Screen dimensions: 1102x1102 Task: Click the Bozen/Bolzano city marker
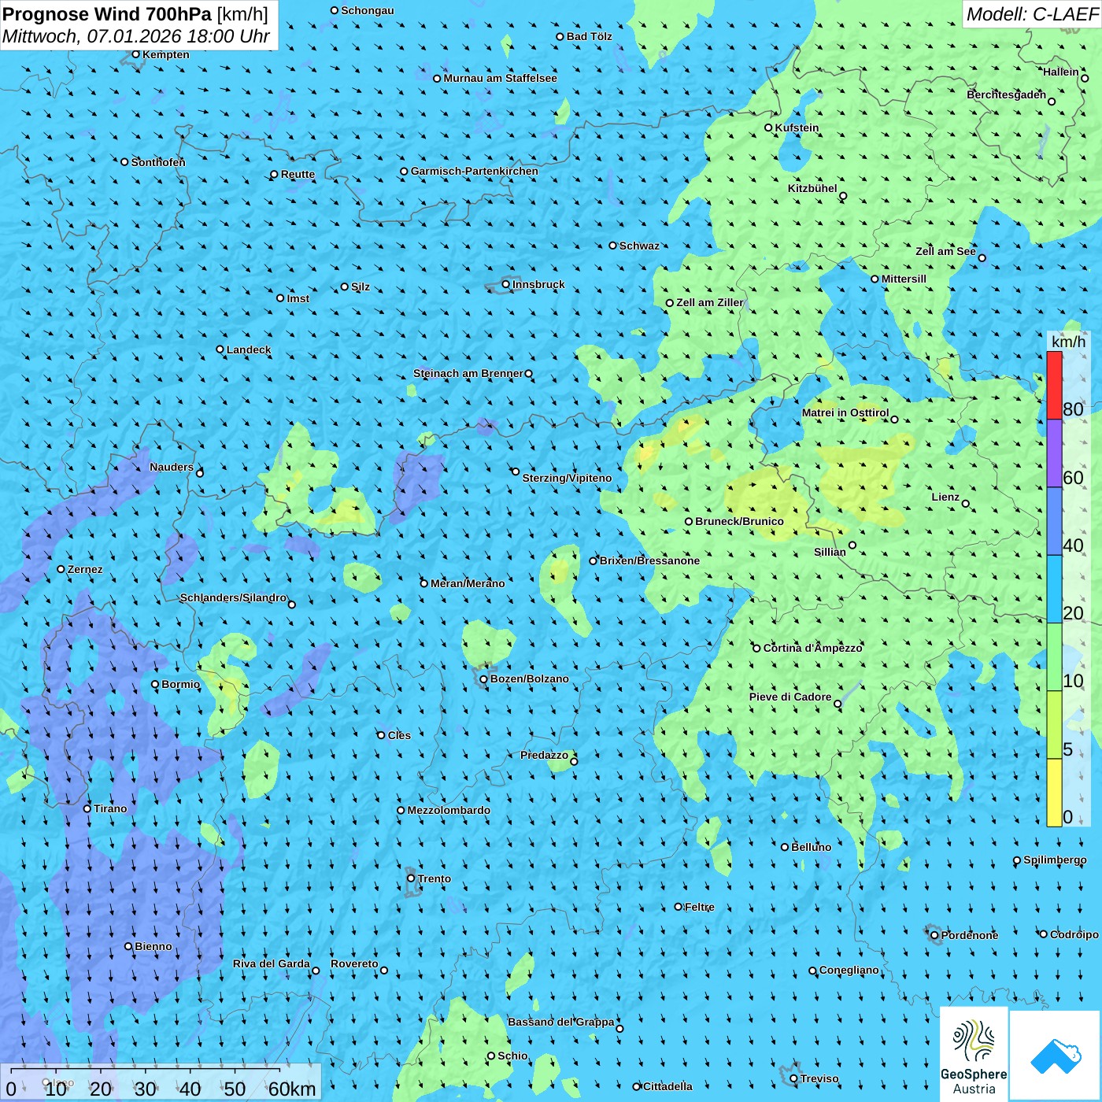coord(484,679)
